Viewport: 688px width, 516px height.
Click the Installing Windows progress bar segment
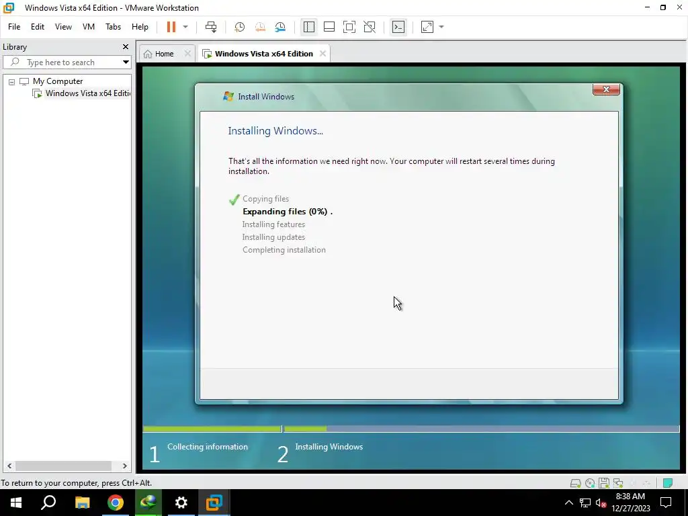pos(481,429)
